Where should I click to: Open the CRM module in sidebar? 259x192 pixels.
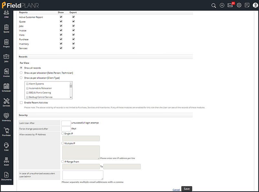6,14
